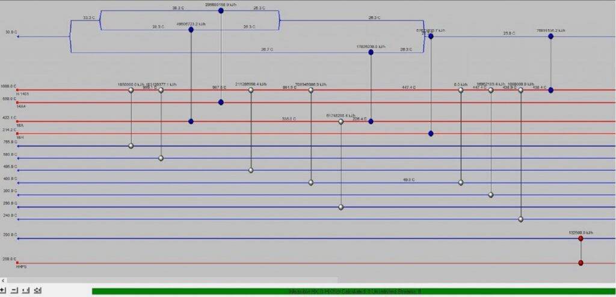Click the 18A stream label
This screenshot has width=616, height=297.
click(x=20, y=125)
